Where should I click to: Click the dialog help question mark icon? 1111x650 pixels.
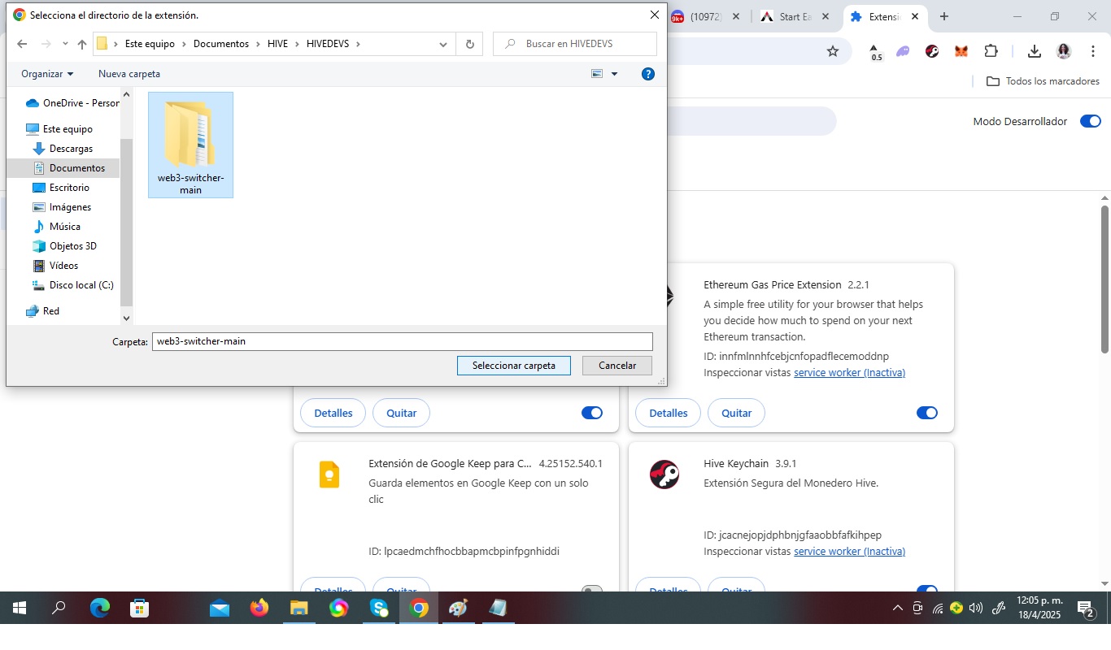648,74
